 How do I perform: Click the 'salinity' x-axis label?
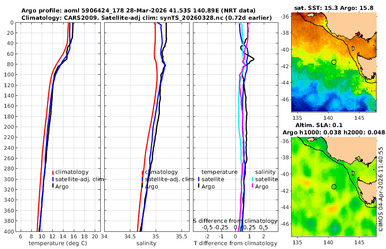coord(146,243)
